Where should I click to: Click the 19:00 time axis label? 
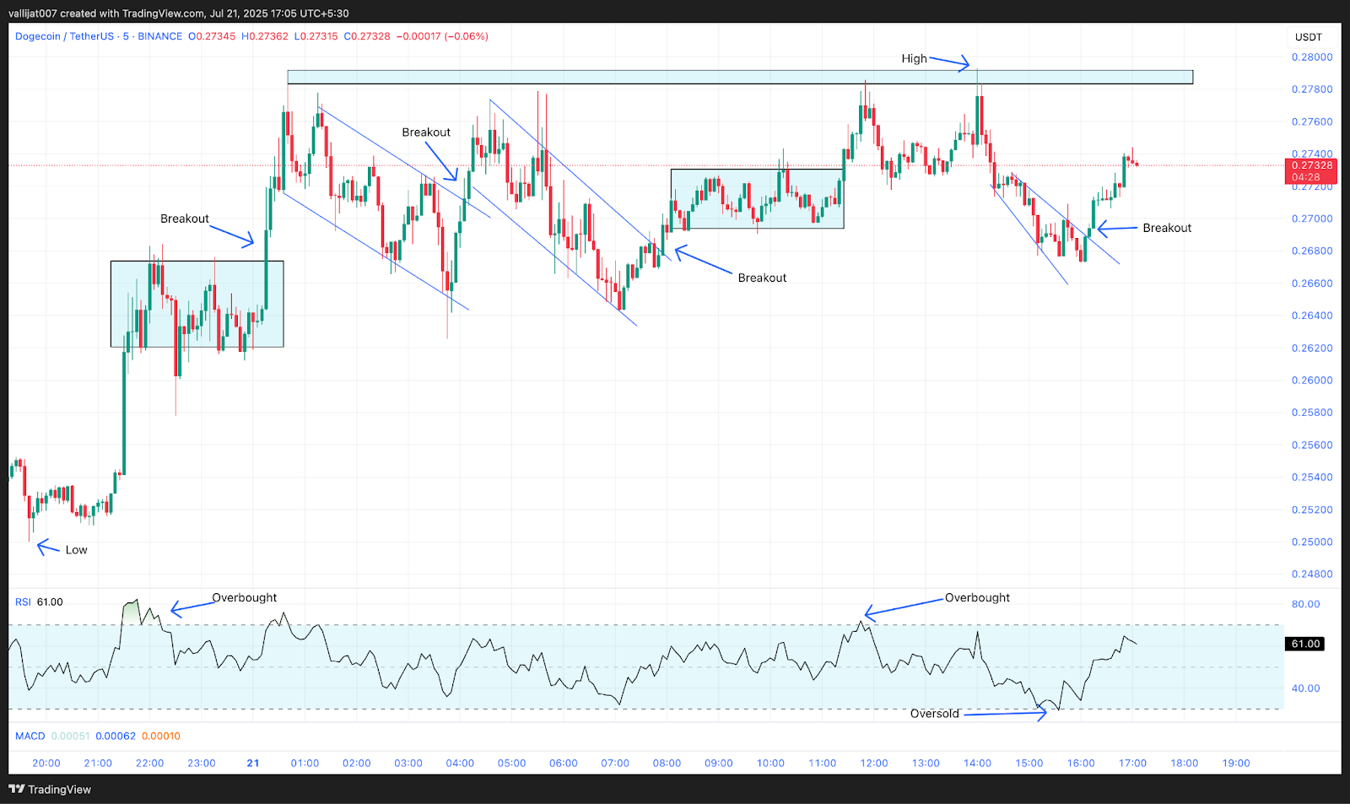click(1236, 763)
